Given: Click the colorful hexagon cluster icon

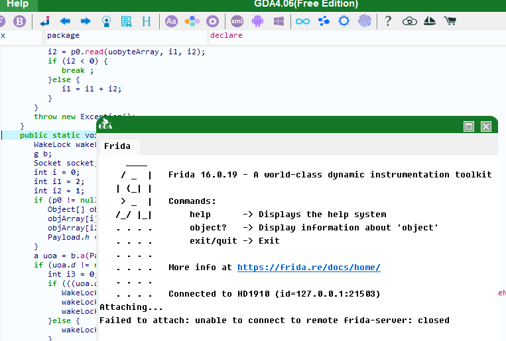Looking at the screenshot, I should pos(192,22).
